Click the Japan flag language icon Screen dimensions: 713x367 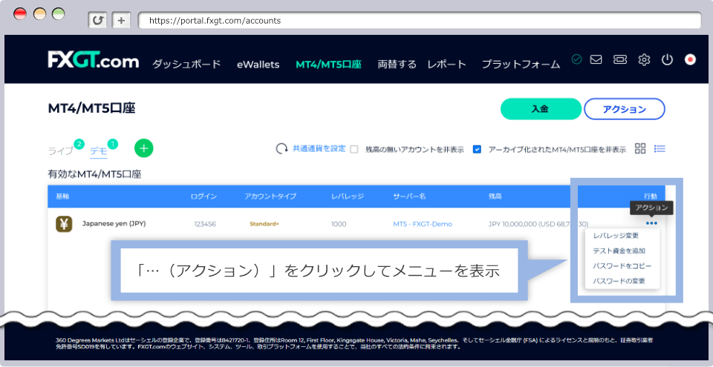point(690,59)
